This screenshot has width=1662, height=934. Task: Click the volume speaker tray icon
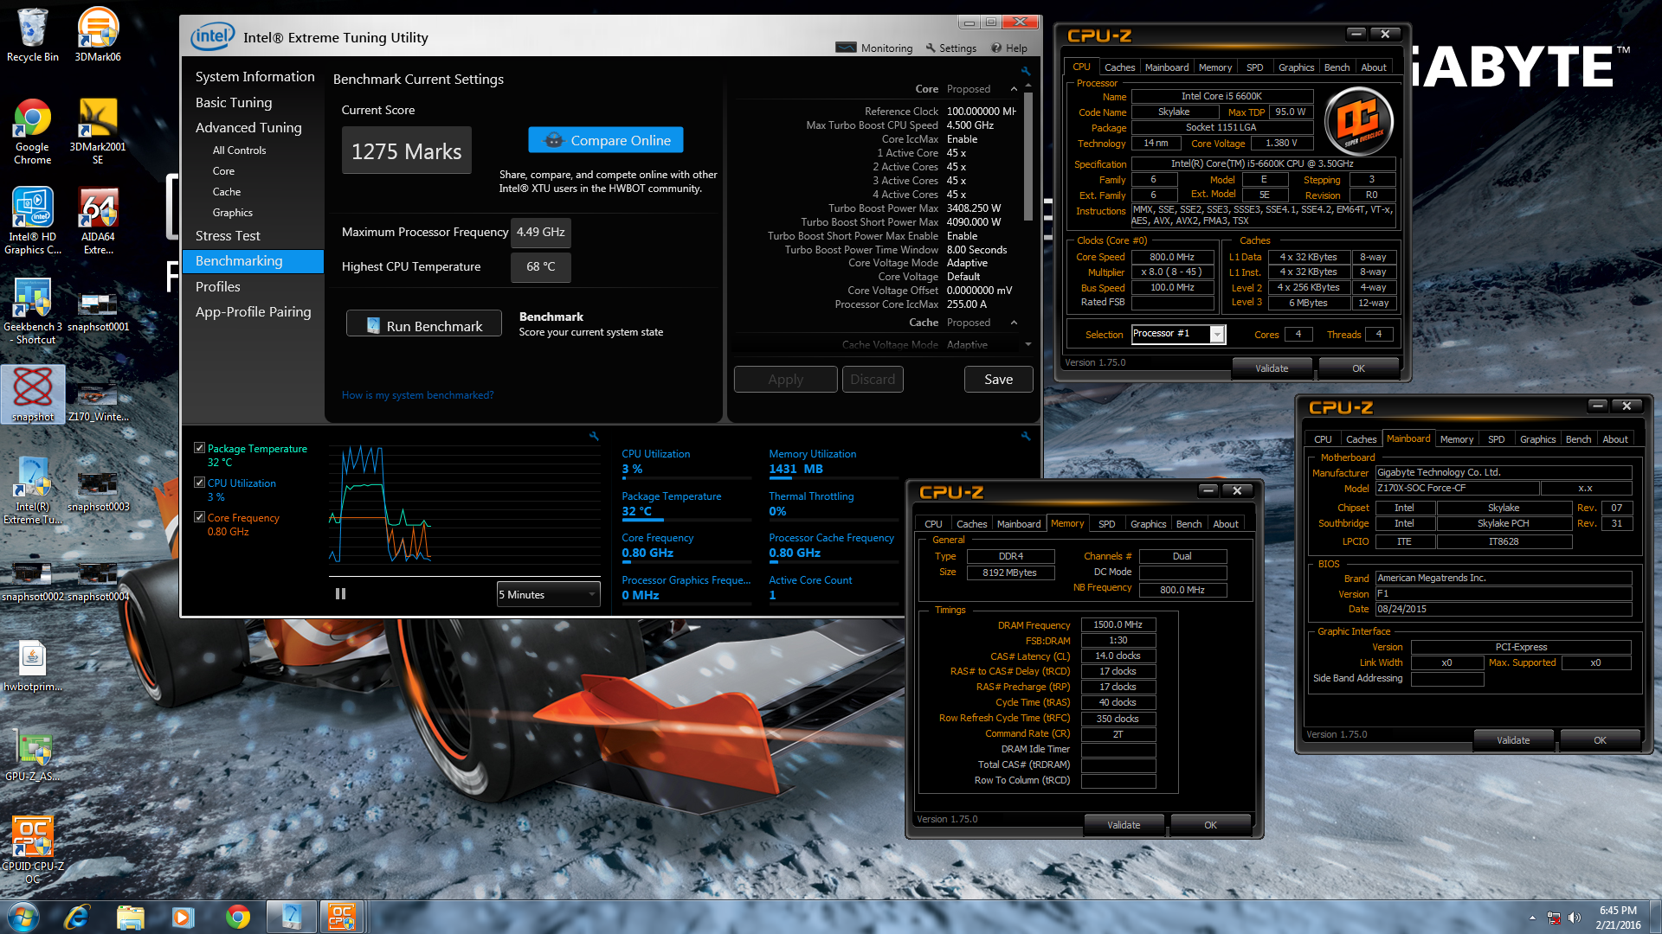(1574, 918)
